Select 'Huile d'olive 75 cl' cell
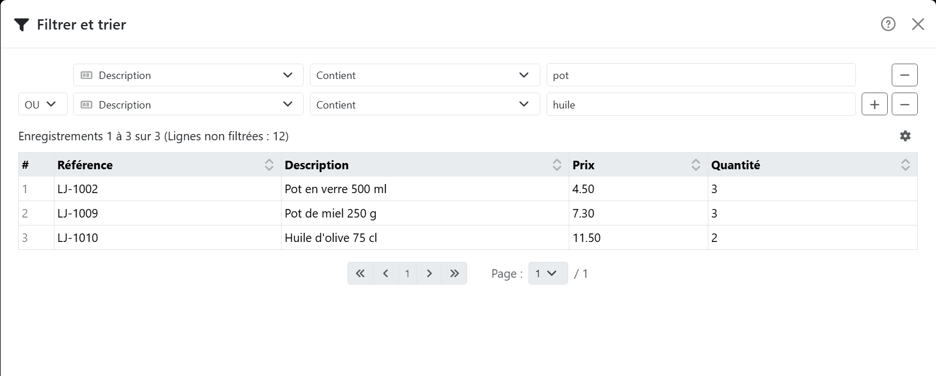The image size is (936, 376). [425, 238]
